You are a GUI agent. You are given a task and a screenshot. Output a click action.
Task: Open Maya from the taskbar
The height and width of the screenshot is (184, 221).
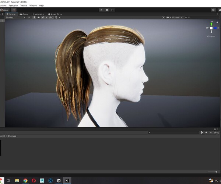[42, 180]
